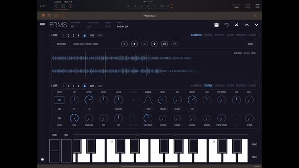Screen dimensions: 299x168
Task: Open the dropdown under Size knob
Action: (x=178, y=109)
